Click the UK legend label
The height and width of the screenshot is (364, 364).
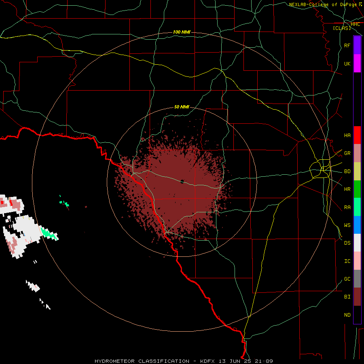click(x=347, y=63)
